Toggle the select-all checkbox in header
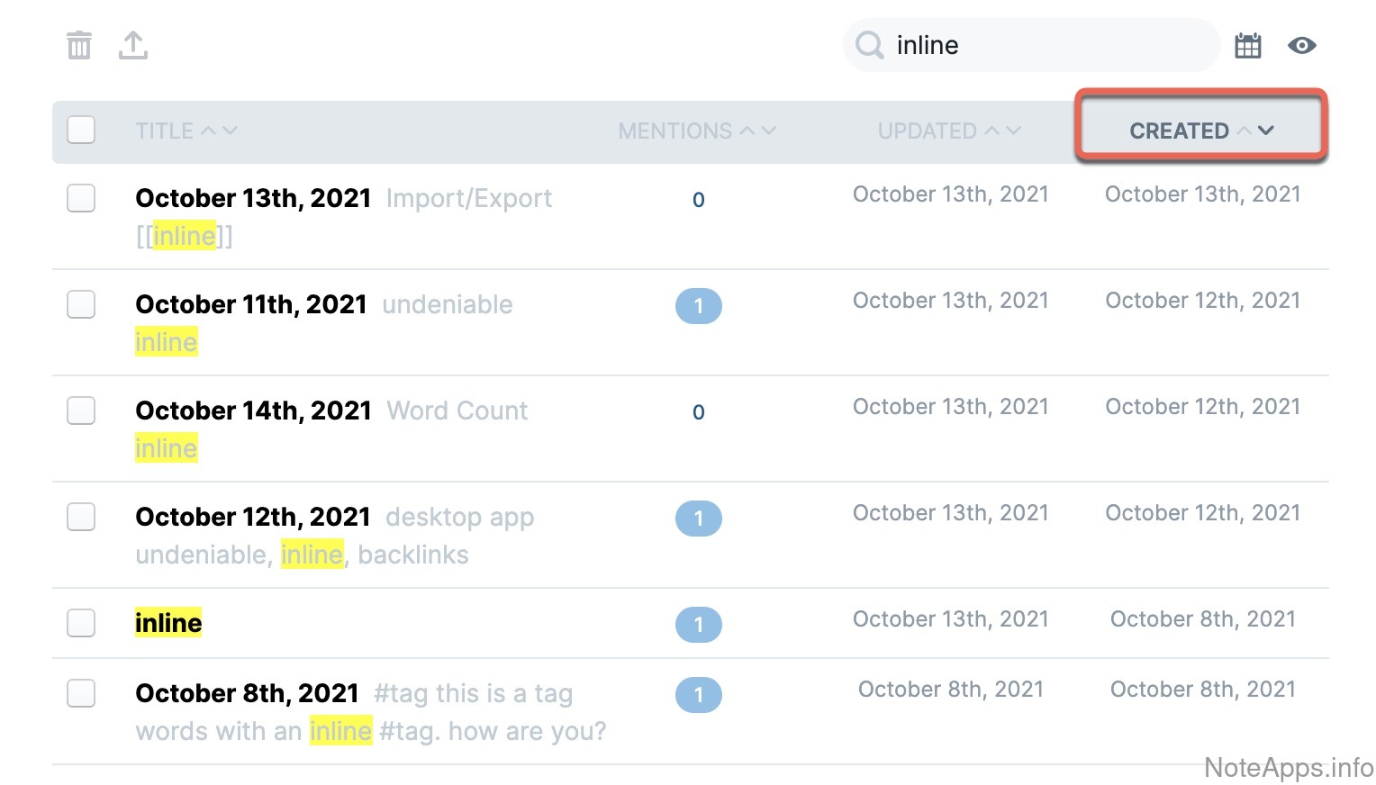Screen dimensions: 1376x785 pos(81,130)
